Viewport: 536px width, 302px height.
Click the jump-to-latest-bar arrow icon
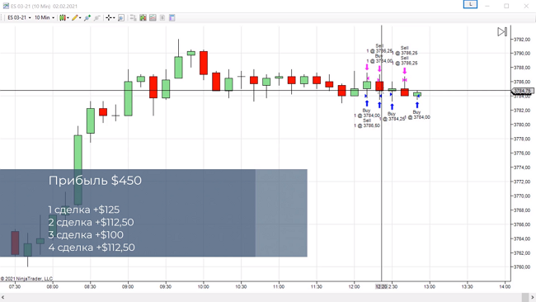(502, 32)
